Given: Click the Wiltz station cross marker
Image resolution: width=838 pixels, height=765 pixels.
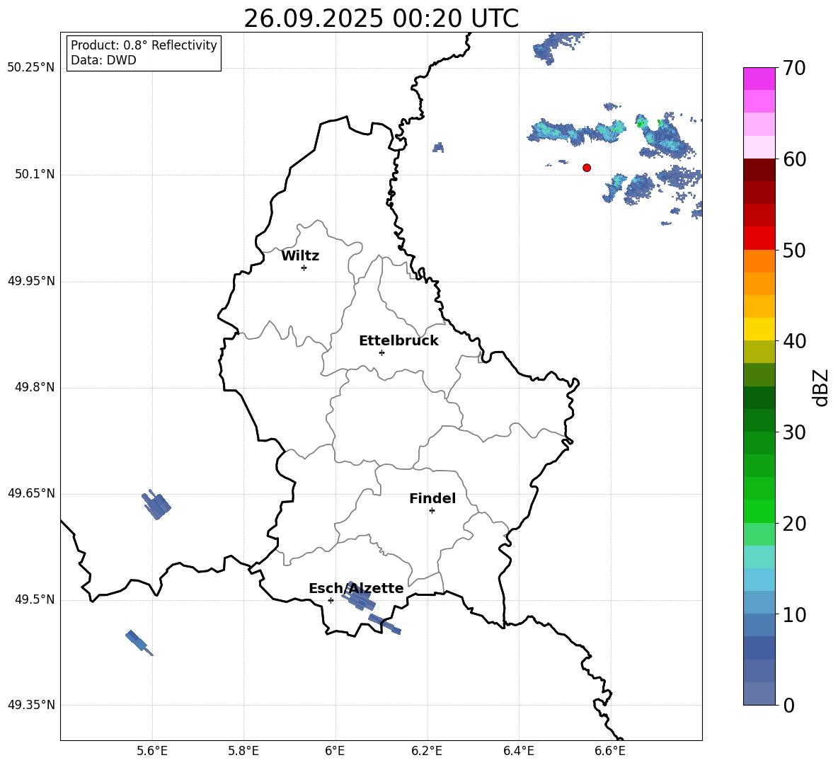Looking at the screenshot, I should (304, 268).
